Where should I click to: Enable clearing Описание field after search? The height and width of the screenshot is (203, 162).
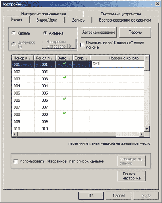82,45
